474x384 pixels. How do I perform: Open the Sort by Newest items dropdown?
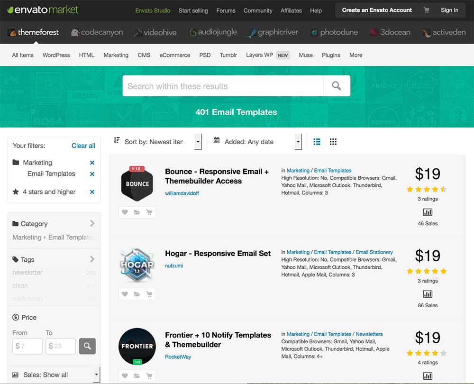157,141
